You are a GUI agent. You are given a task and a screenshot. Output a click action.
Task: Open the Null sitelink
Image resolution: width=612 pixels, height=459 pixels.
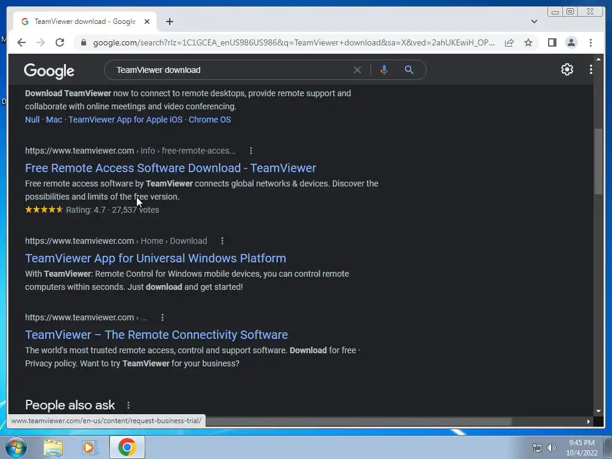click(32, 120)
